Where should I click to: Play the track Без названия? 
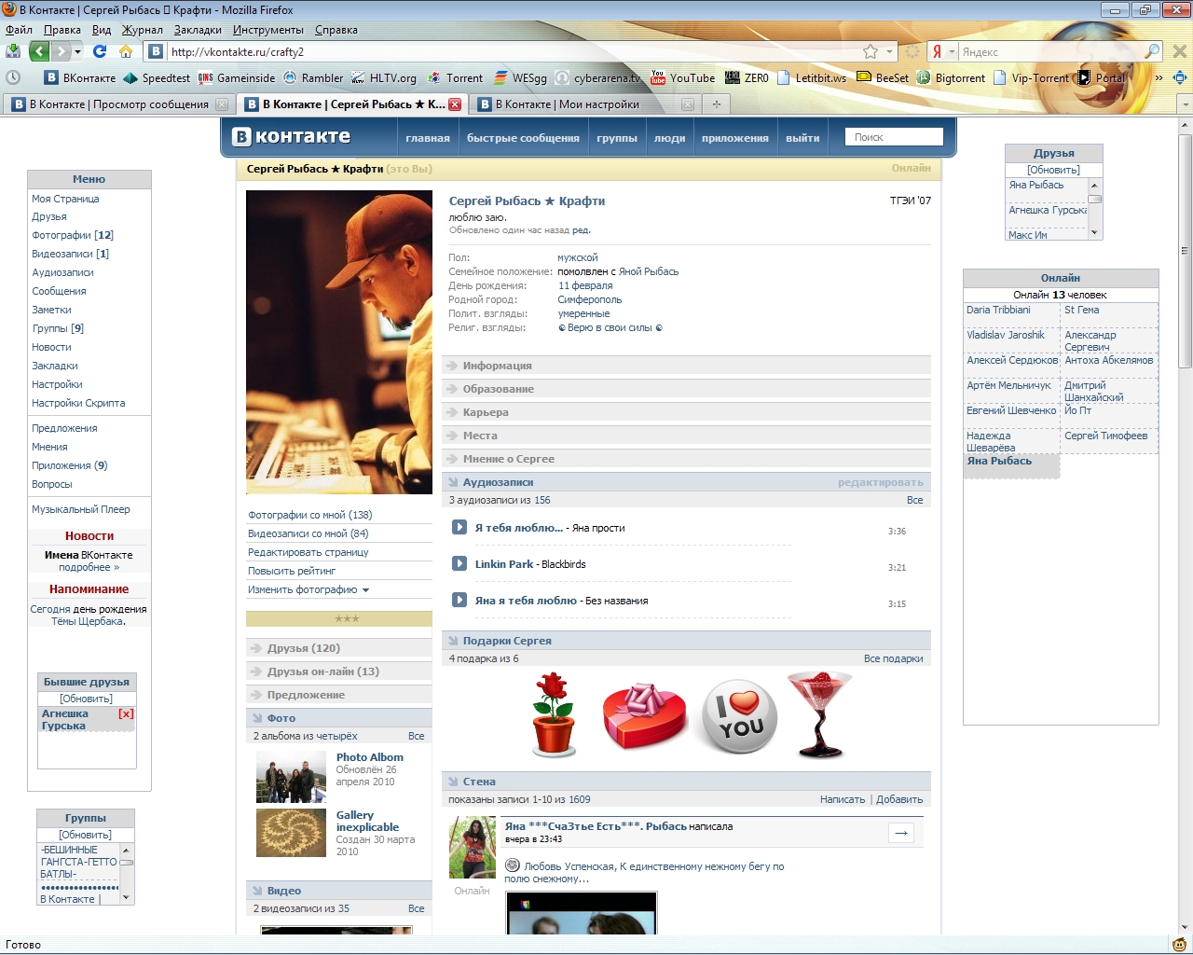459,600
